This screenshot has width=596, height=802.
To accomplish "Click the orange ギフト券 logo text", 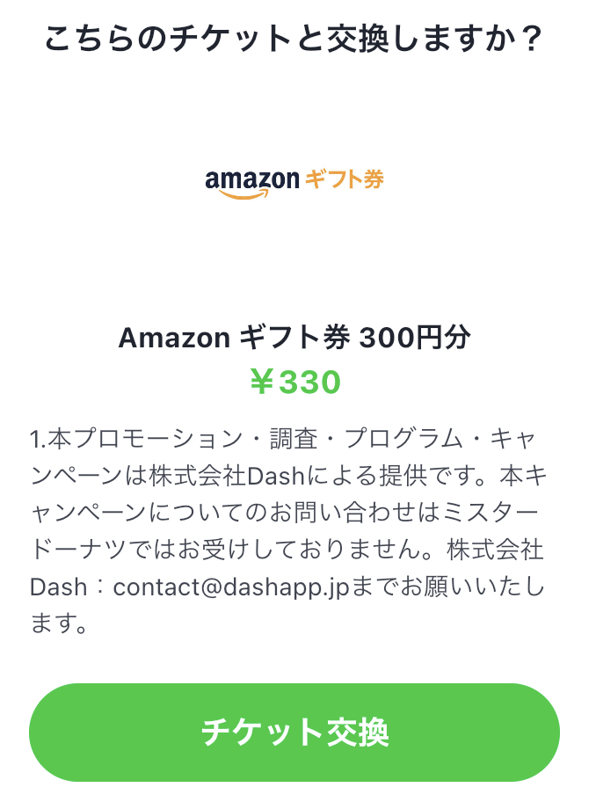I will coord(345,179).
